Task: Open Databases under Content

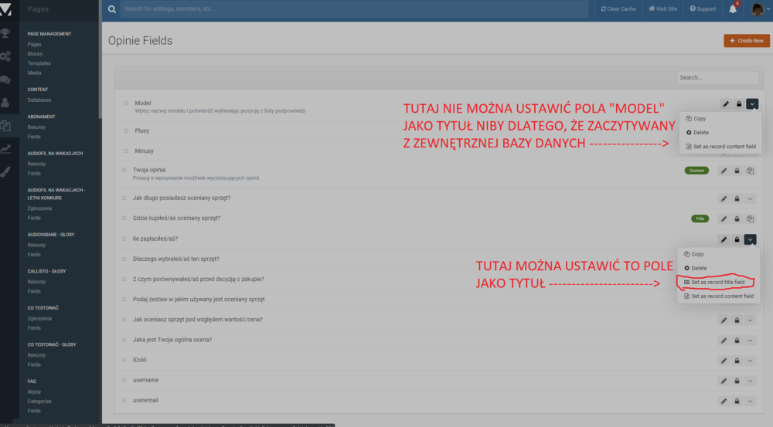Action: (39, 100)
